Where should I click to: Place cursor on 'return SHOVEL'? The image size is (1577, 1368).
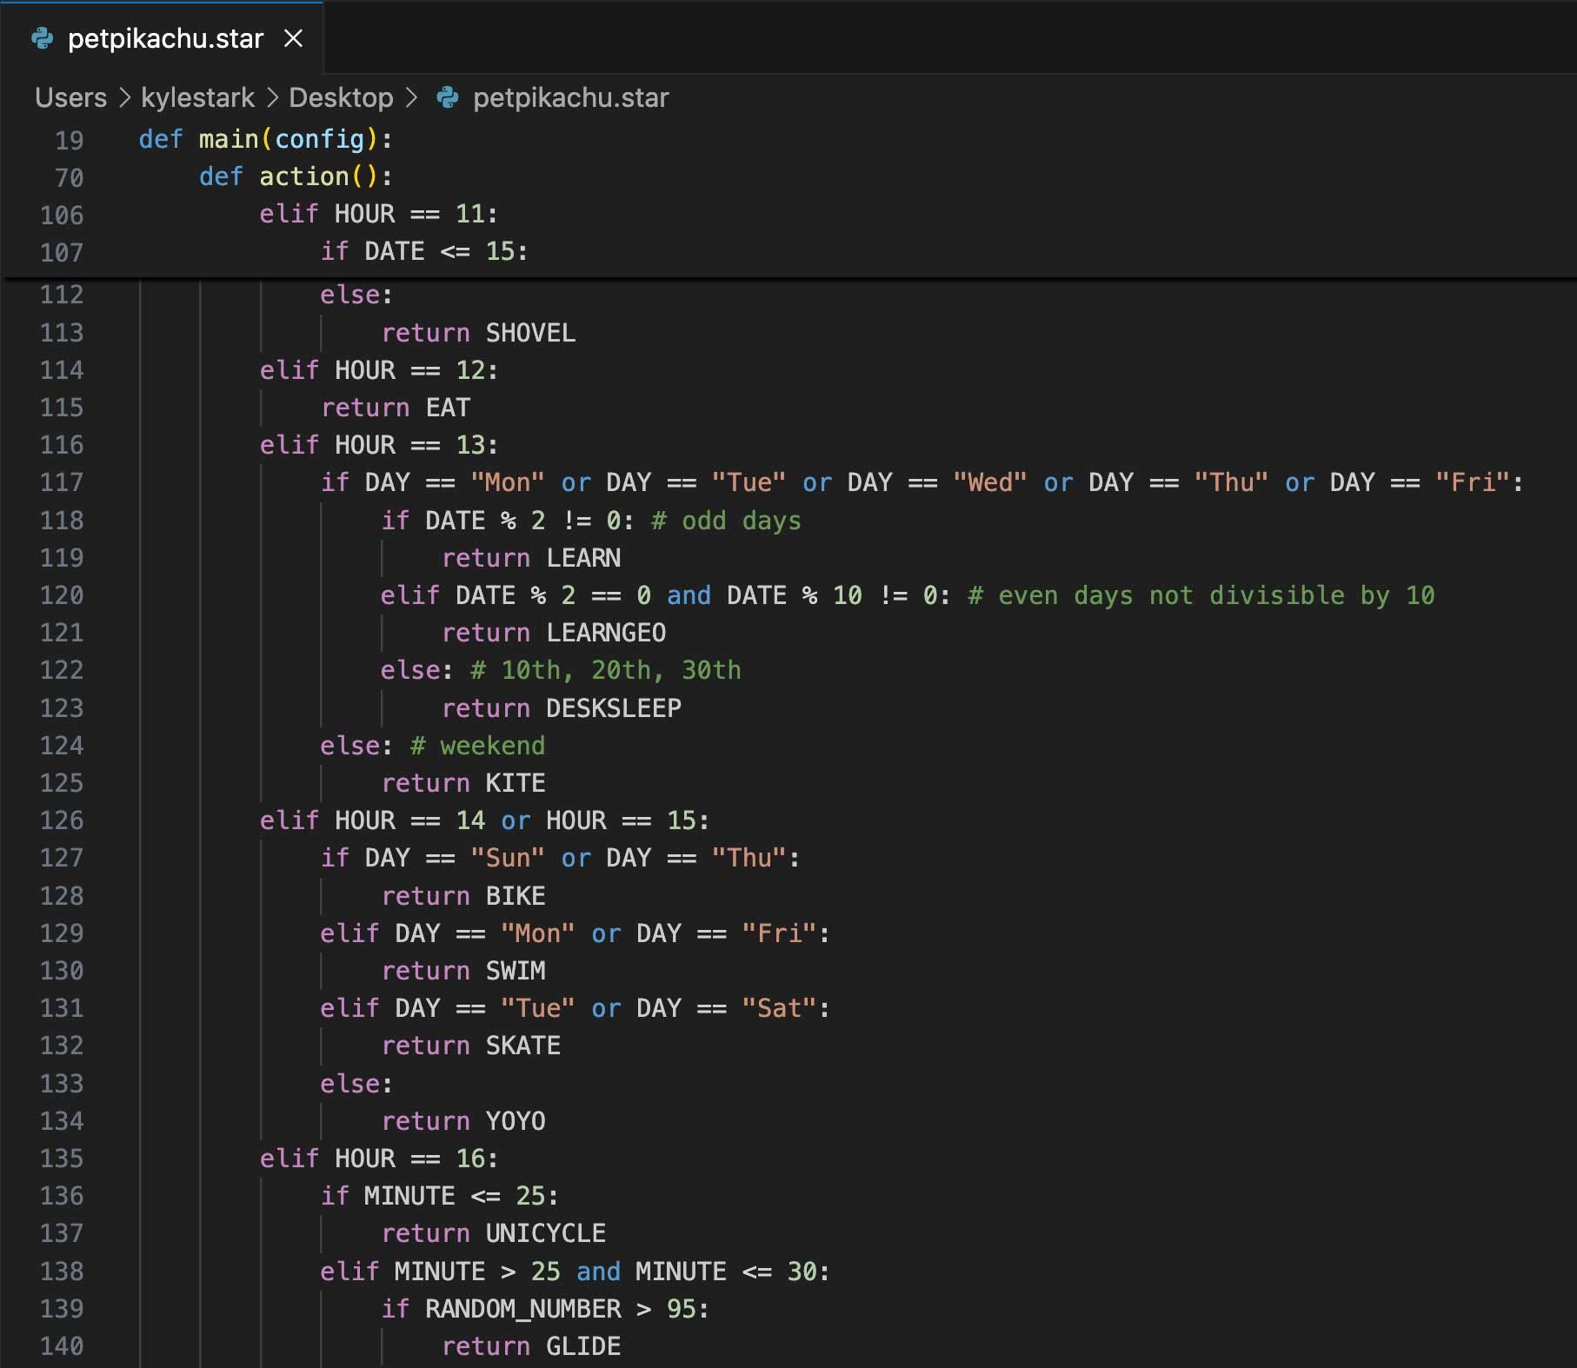pyautogui.click(x=478, y=333)
